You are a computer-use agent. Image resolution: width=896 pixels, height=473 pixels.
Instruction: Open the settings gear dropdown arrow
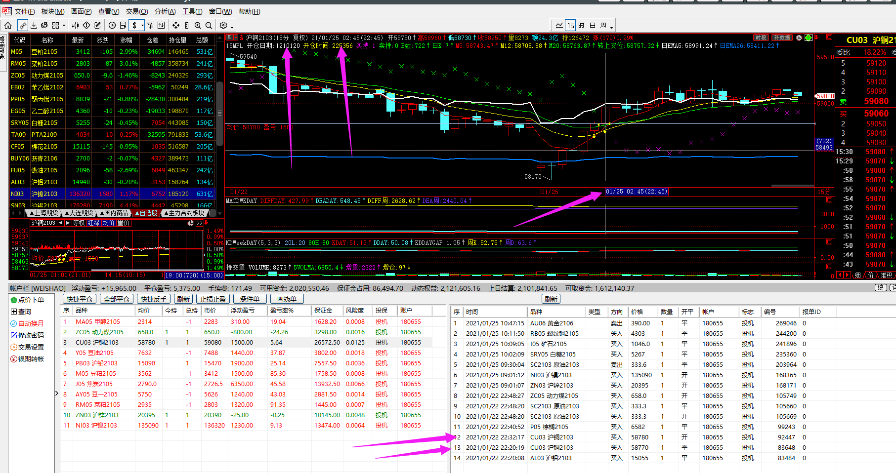232,27
